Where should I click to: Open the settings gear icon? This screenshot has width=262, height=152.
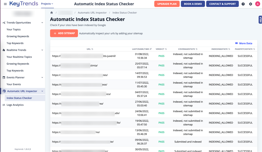coord(250,4)
